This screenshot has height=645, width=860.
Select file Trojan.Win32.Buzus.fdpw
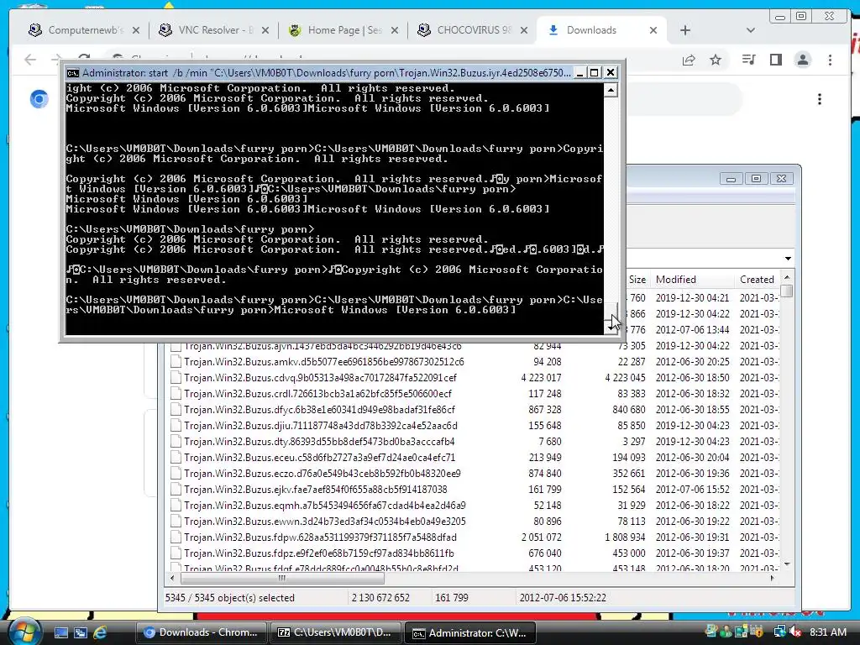(x=320, y=537)
